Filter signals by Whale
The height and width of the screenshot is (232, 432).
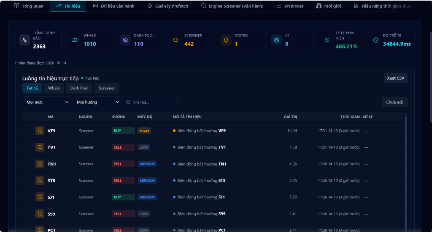coord(54,88)
